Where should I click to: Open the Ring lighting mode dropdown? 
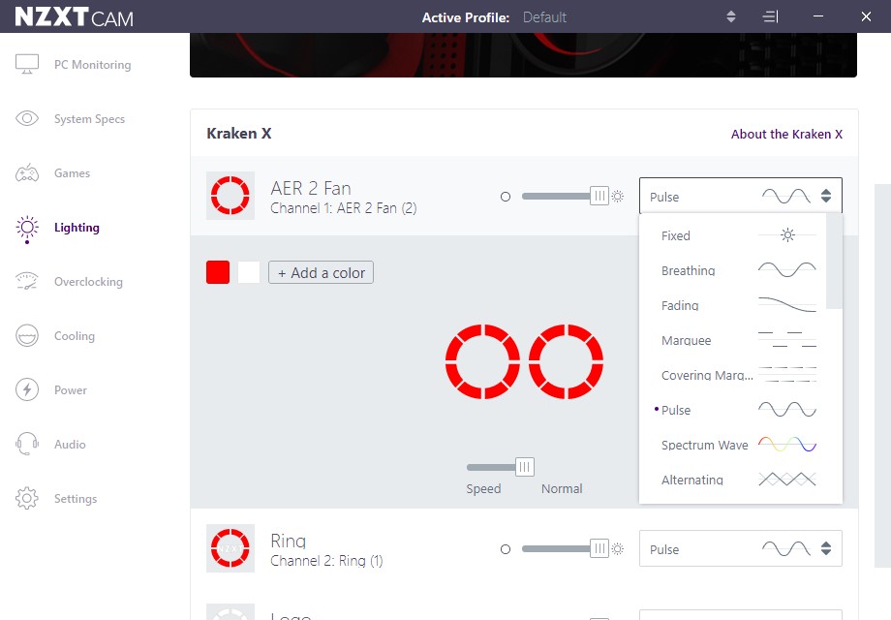coord(741,548)
